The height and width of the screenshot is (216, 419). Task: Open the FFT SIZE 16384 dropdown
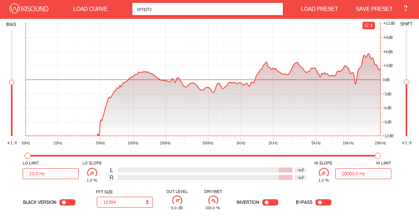pyautogui.click(x=124, y=202)
